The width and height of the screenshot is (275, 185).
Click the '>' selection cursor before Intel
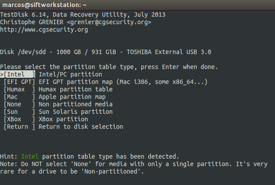2,74
